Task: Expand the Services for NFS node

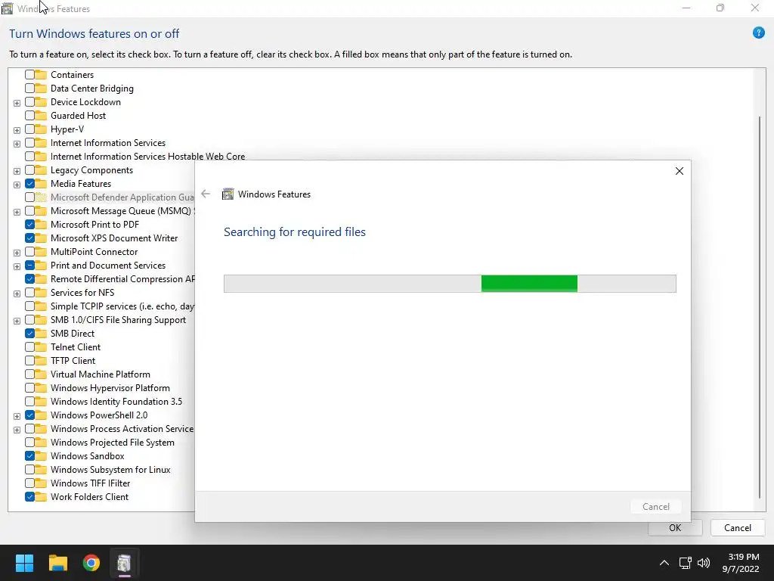Action: (x=17, y=294)
